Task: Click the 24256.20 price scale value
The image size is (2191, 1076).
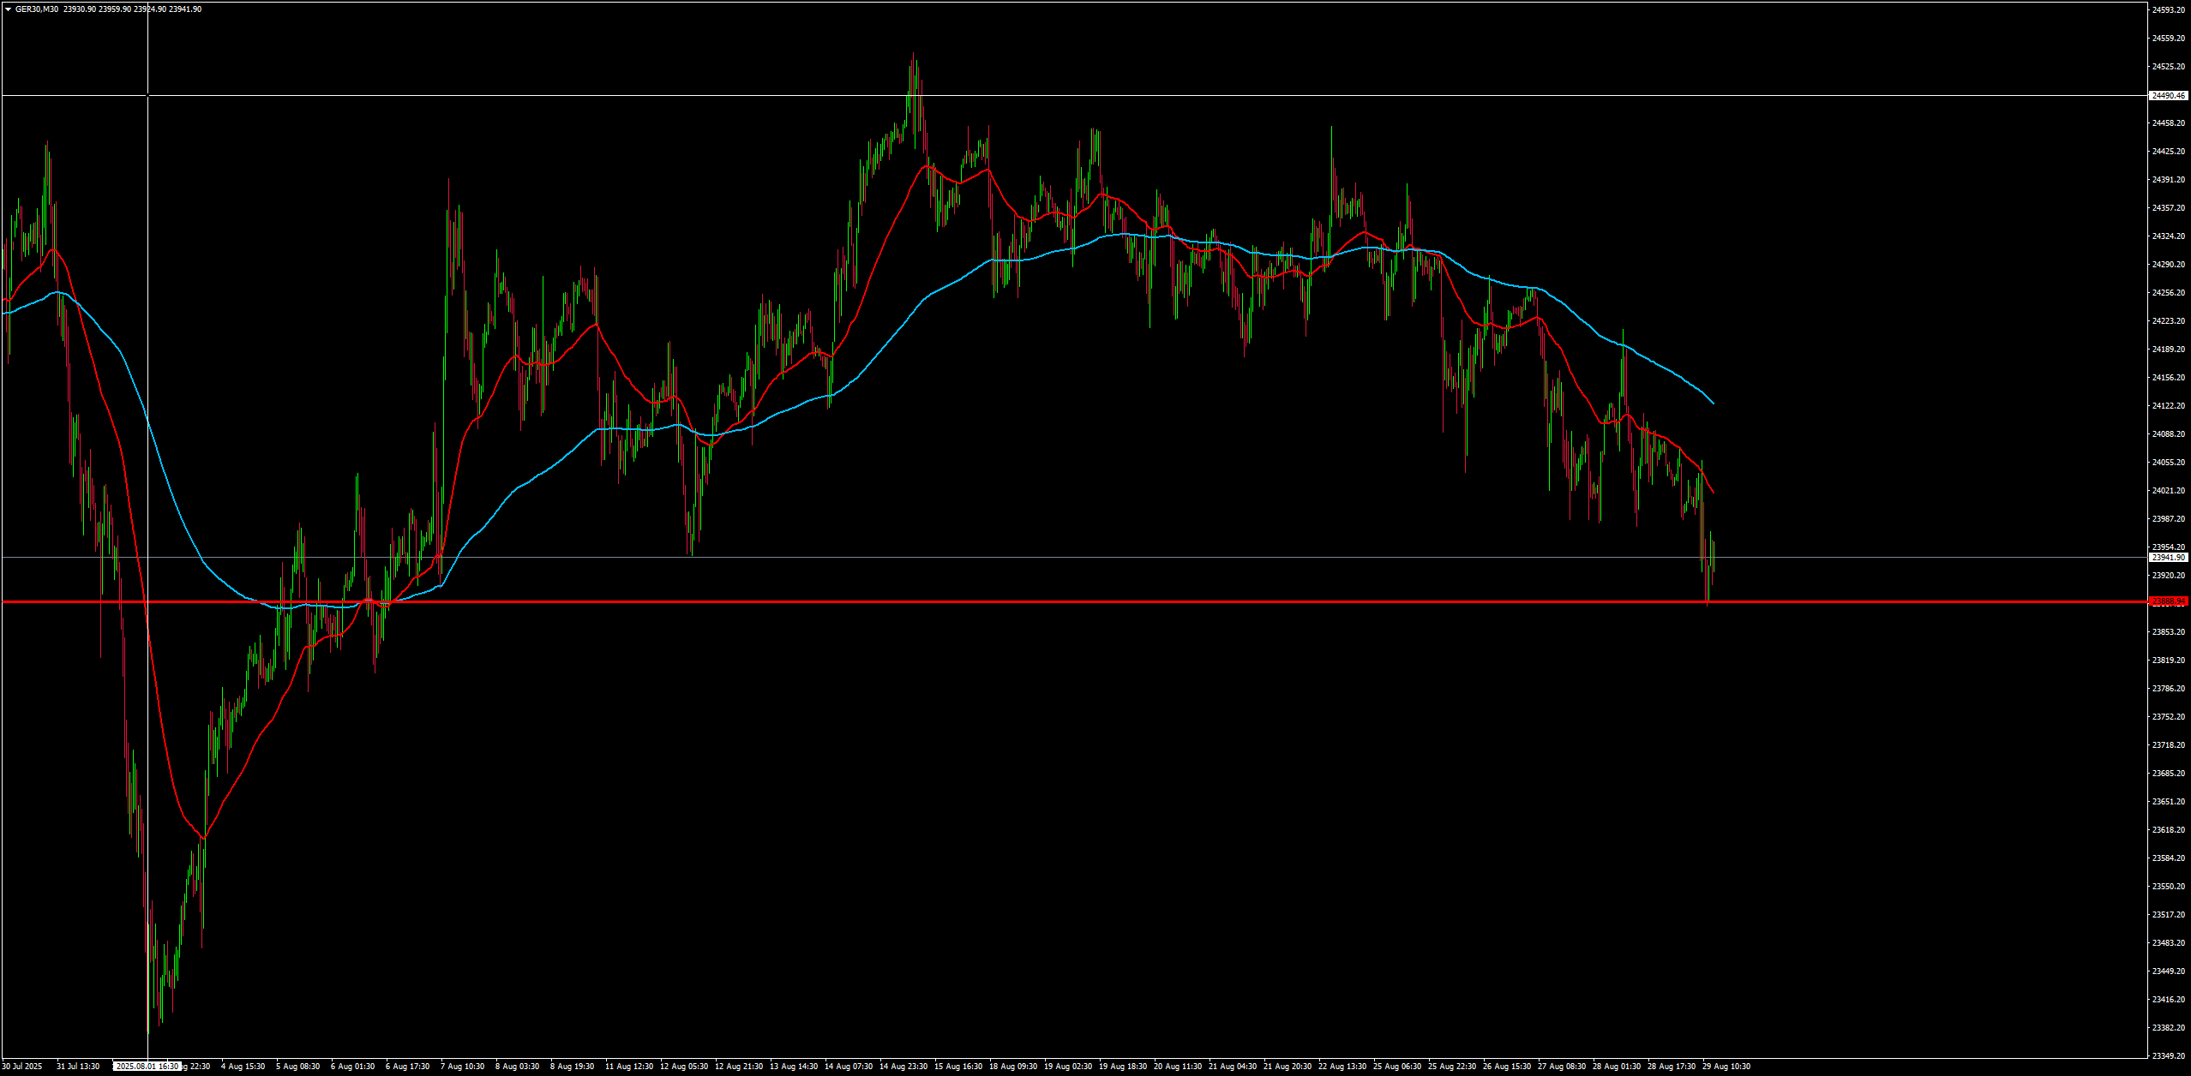Action: (2169, 293)
